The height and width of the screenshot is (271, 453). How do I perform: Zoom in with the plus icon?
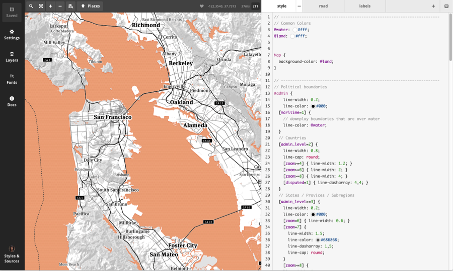50,6
